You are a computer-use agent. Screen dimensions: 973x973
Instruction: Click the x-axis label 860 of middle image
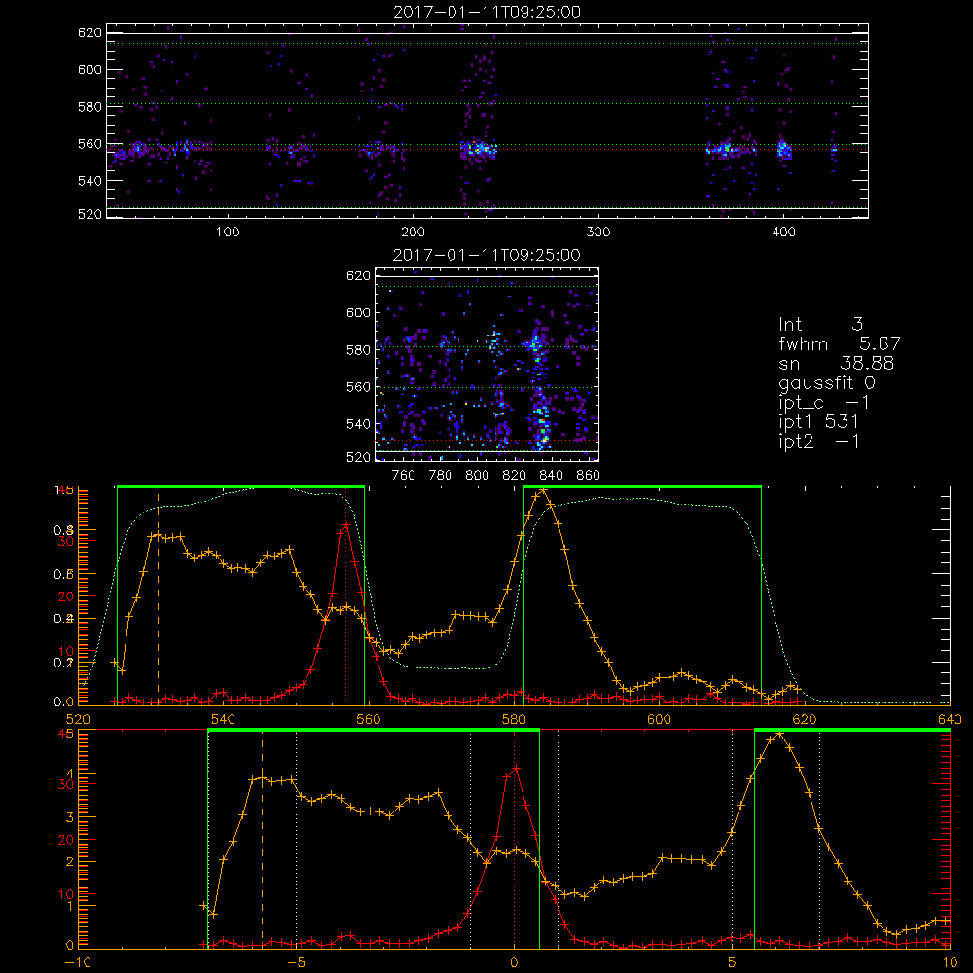pos(589,476)
